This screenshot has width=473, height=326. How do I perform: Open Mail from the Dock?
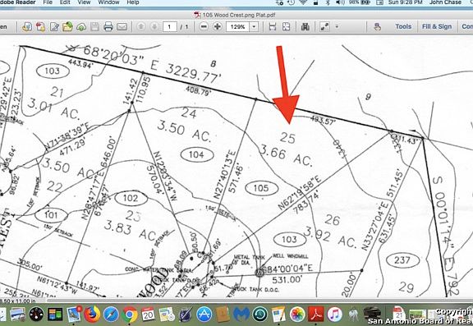(74, 315)
